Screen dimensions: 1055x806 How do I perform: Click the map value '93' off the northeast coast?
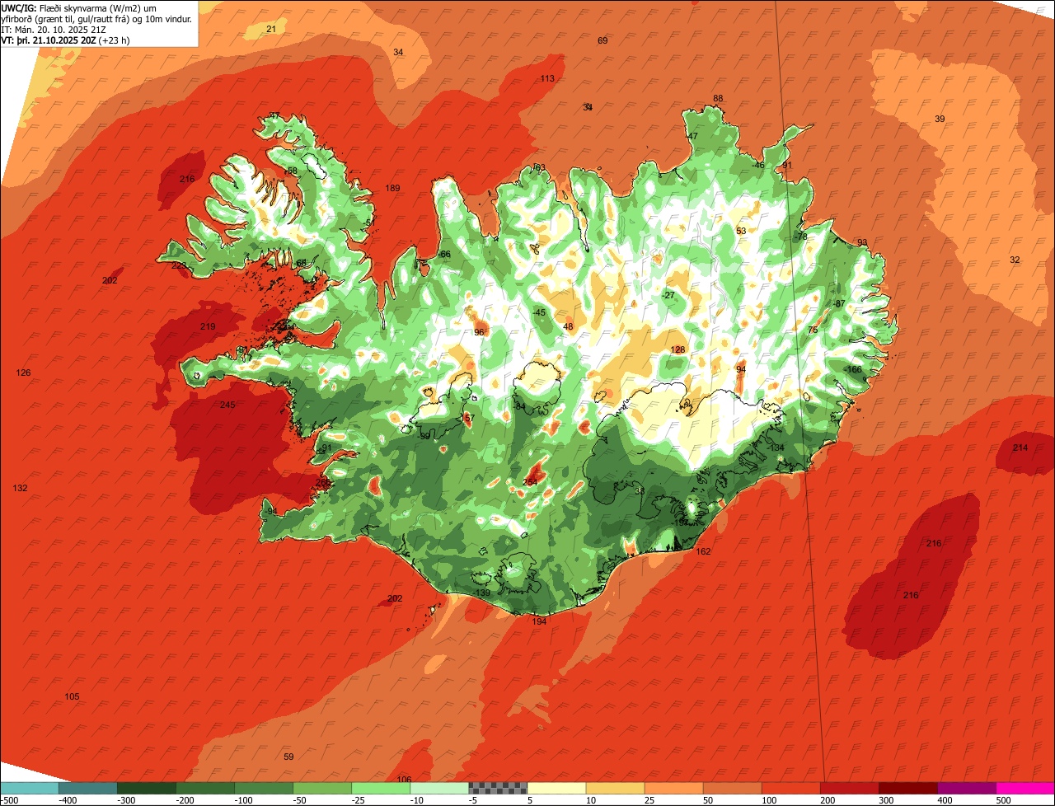point(862,243)
